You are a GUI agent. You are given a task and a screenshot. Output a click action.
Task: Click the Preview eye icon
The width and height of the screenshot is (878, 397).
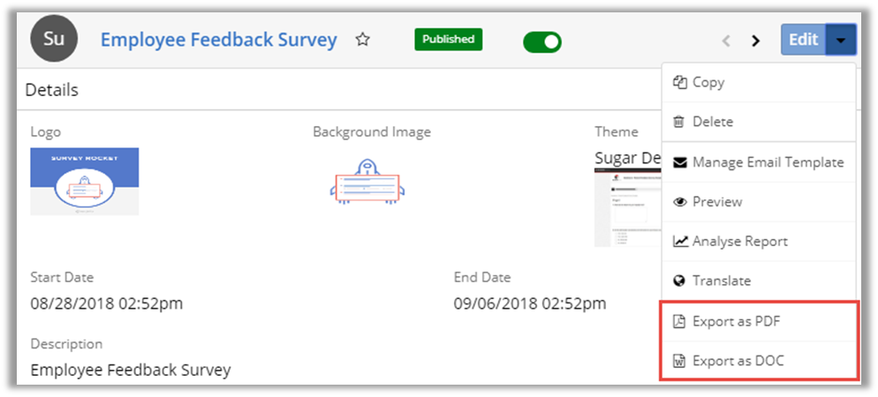click(680, 202)
